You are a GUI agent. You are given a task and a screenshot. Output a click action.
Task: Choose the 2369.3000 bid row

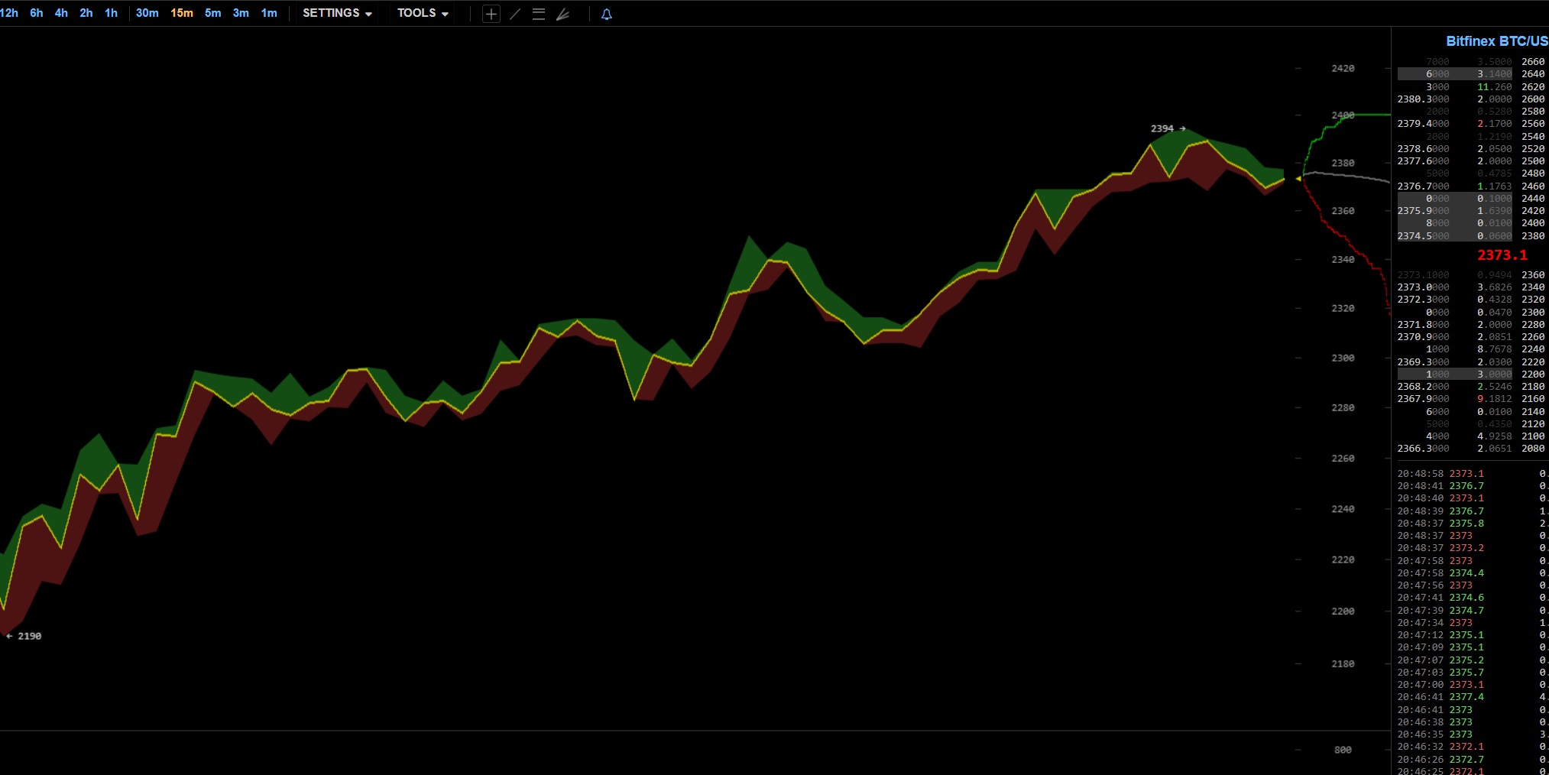coord(1471,362)
